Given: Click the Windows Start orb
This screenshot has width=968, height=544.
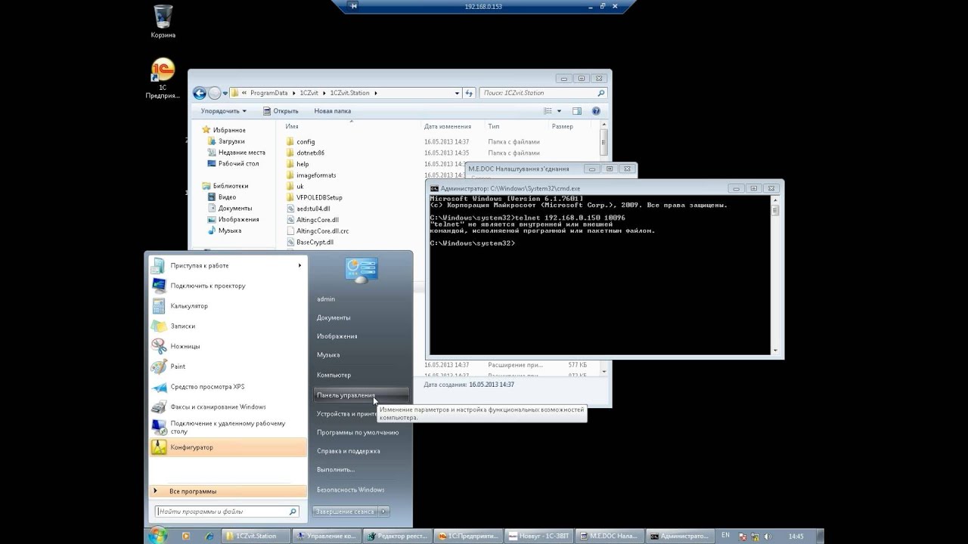Looking at the screenshot, I should point(157,536).
